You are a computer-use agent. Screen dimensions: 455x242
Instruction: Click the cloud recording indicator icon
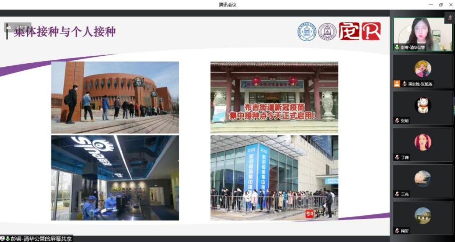coord(9,27)
